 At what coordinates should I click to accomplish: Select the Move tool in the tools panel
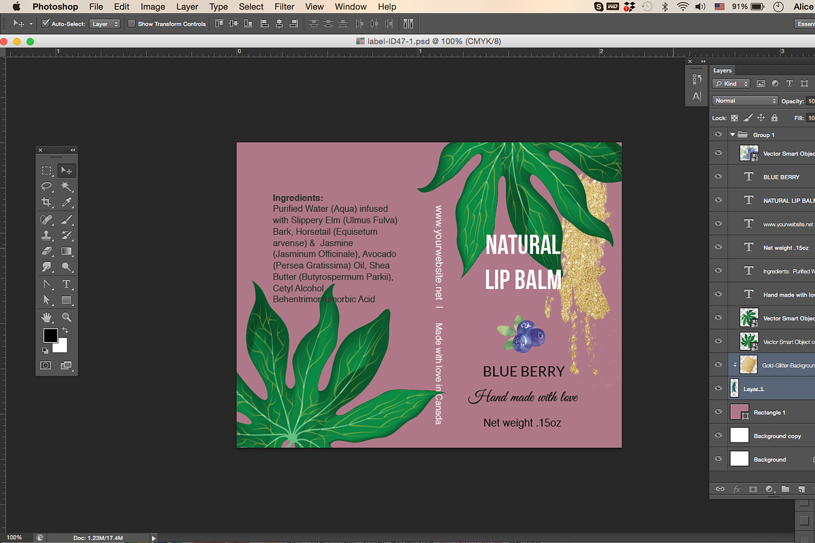(67, 170)
